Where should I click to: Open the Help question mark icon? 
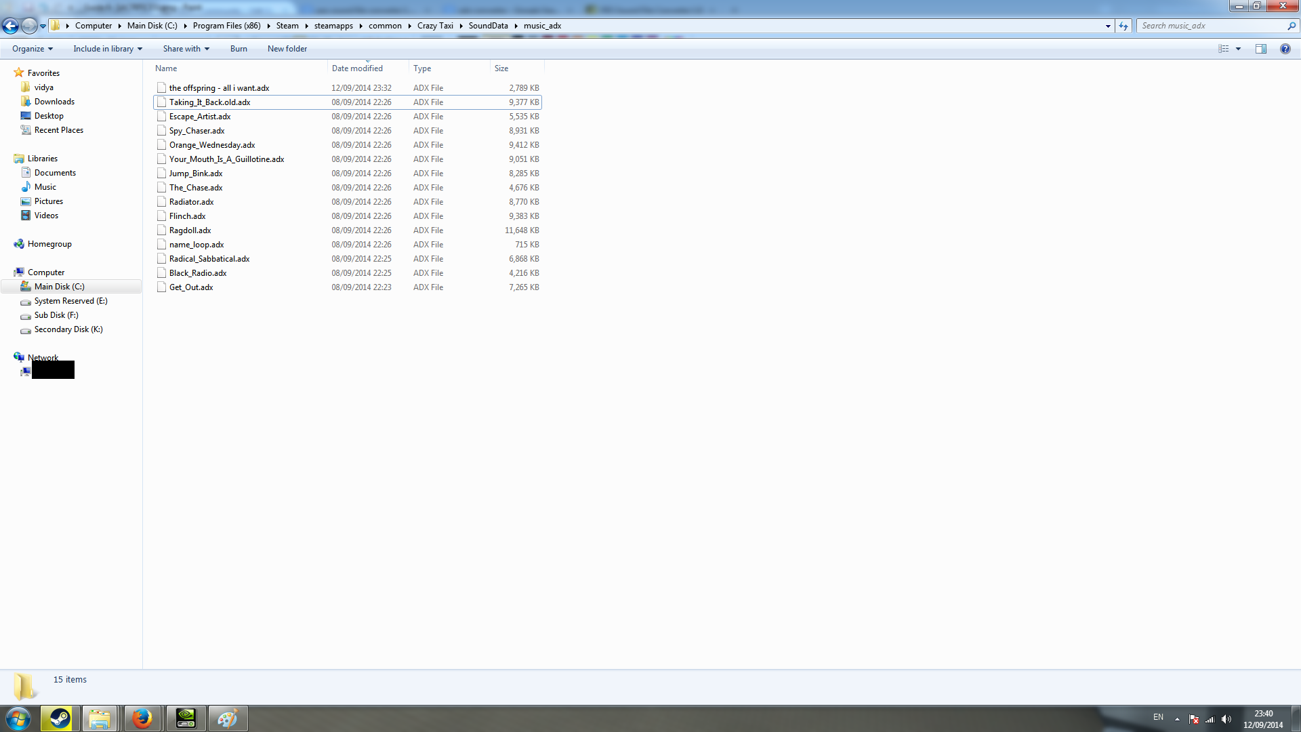point(1285,49)
